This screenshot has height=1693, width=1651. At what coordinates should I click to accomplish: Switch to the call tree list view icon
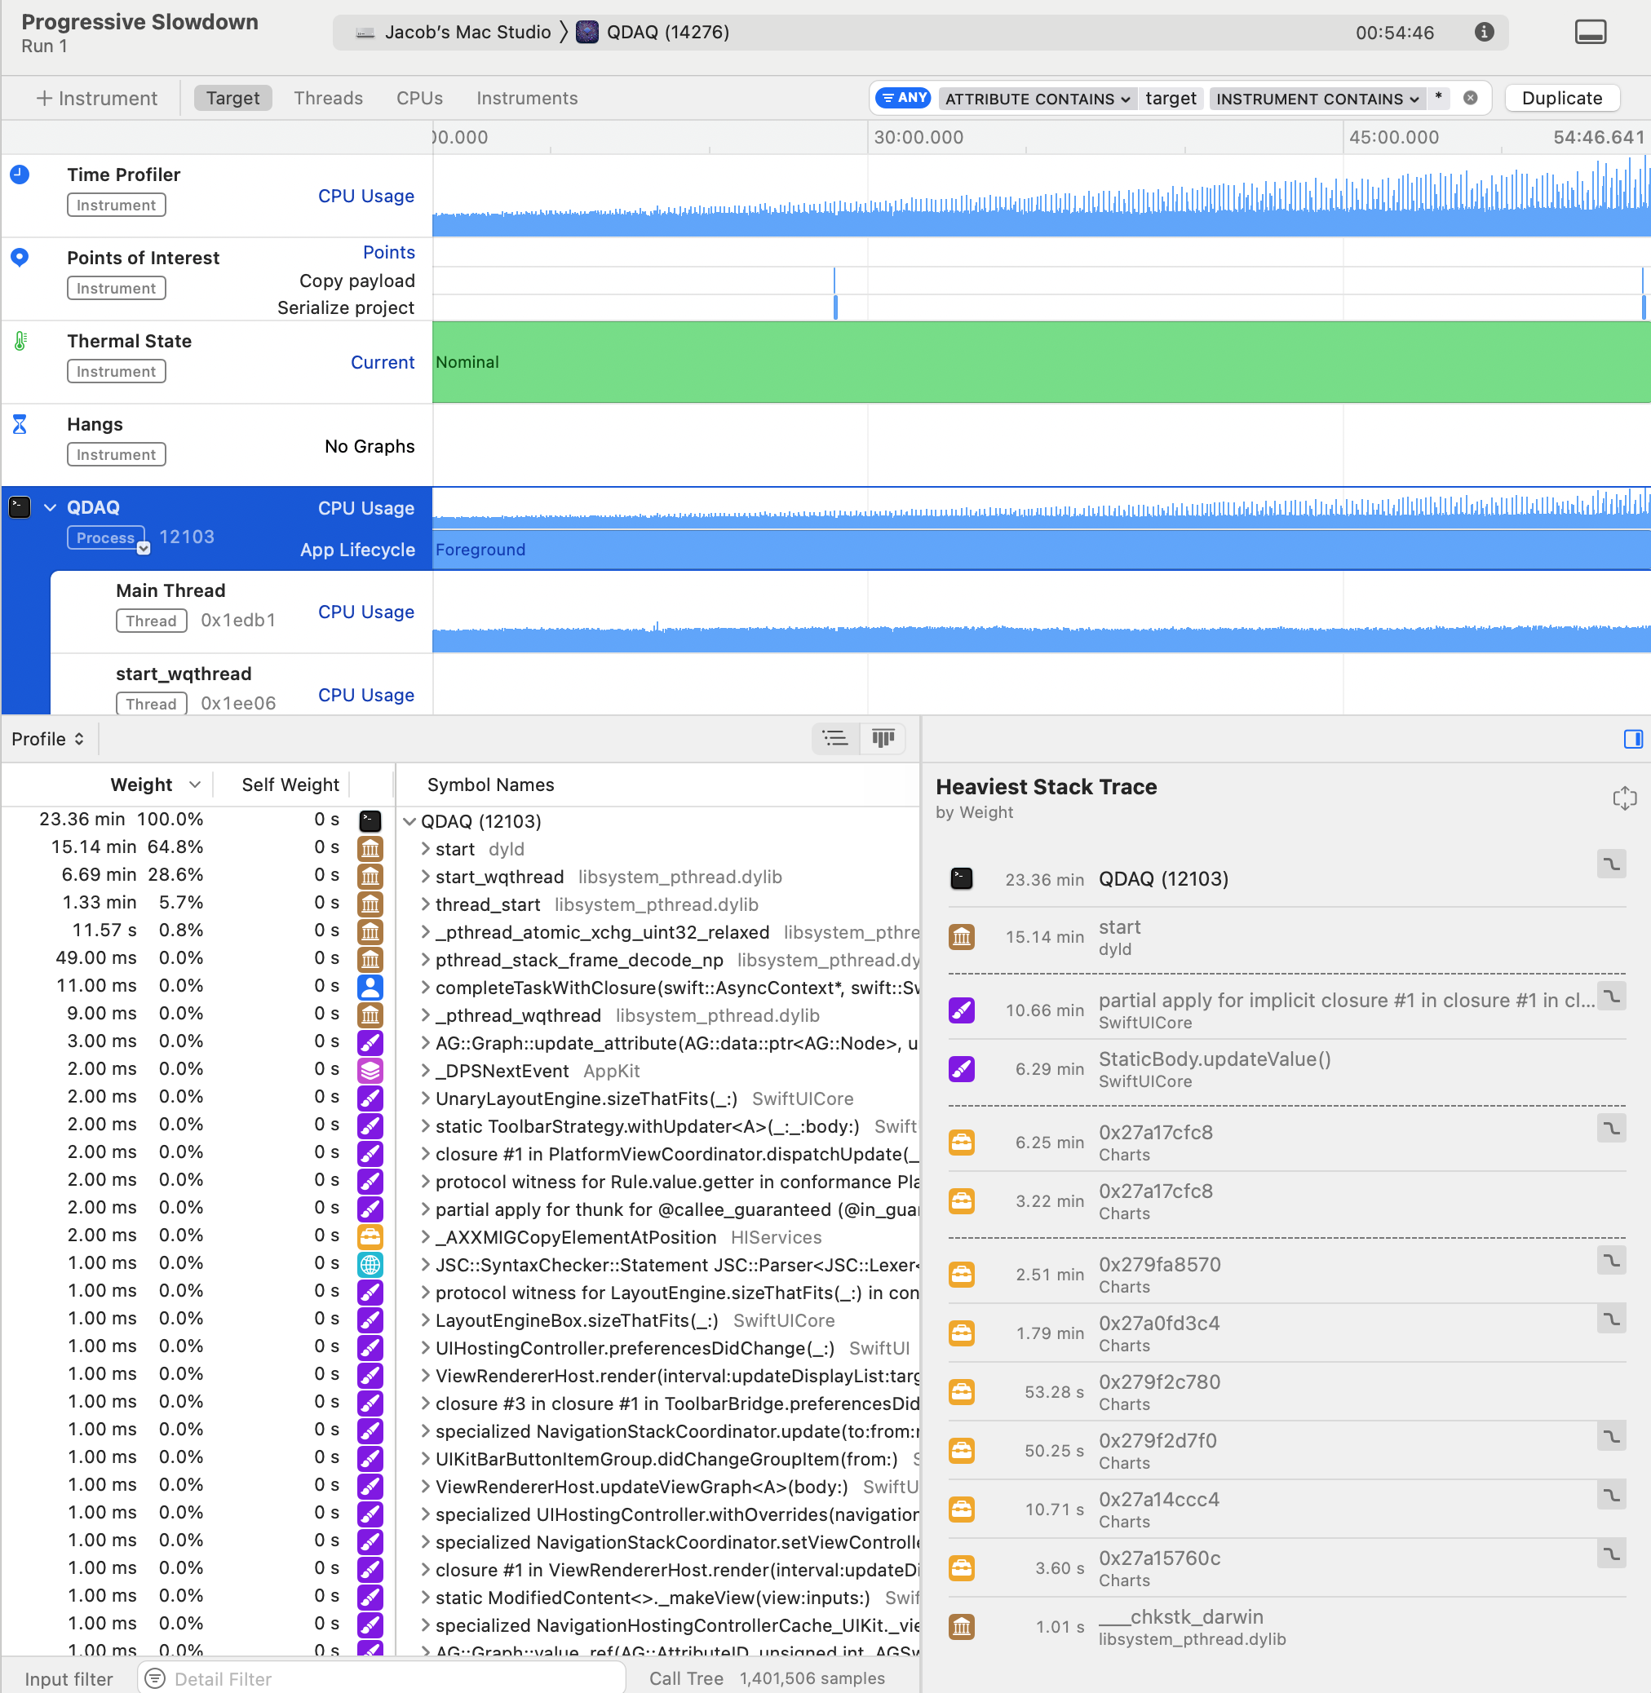click(x=835, y=739)
